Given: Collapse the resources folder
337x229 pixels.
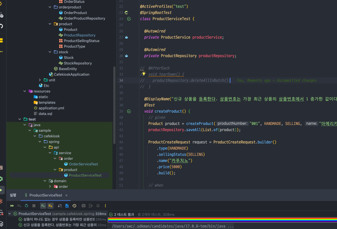Looking at the screenshot, I should click(25, 91).
